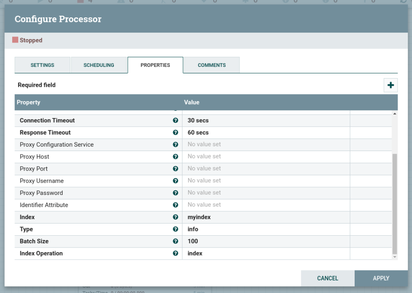Edit the Type value info

click(266, 229)
